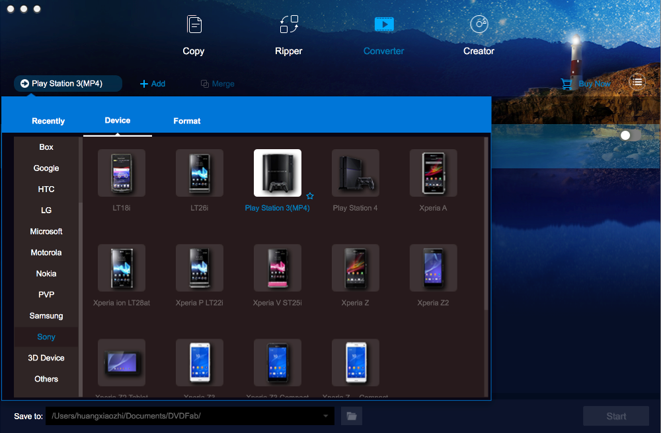Screen dimensions: 661x433
Task: Click the device grid vertical scrollbar
Action: pos(486,224)
